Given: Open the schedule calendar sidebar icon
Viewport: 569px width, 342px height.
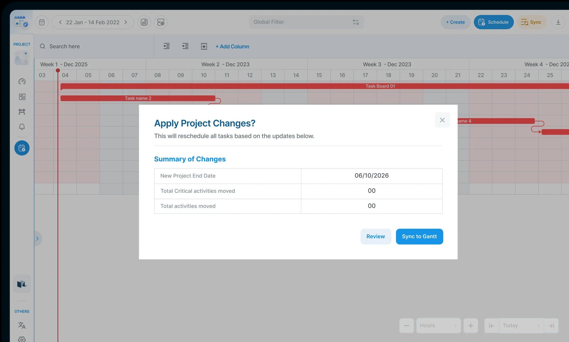Looking at the screenshot, I should click(x=22, y=148).
